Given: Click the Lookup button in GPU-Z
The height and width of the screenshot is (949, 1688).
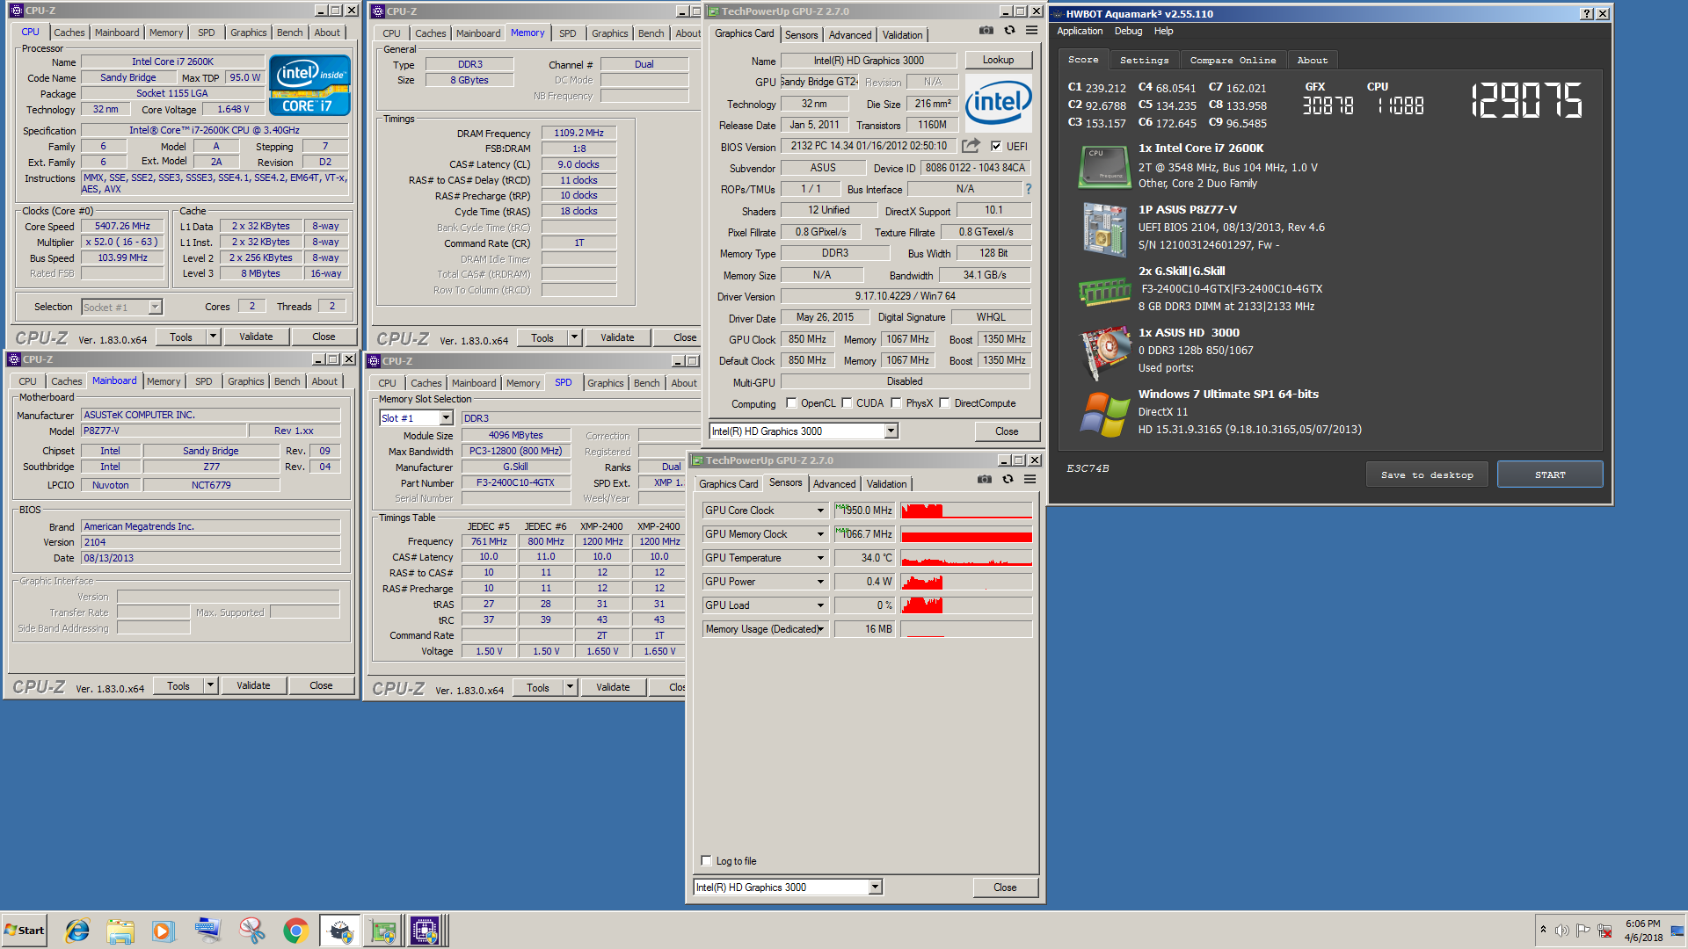Looking at the screenshot, I should [x=998, y=60].
